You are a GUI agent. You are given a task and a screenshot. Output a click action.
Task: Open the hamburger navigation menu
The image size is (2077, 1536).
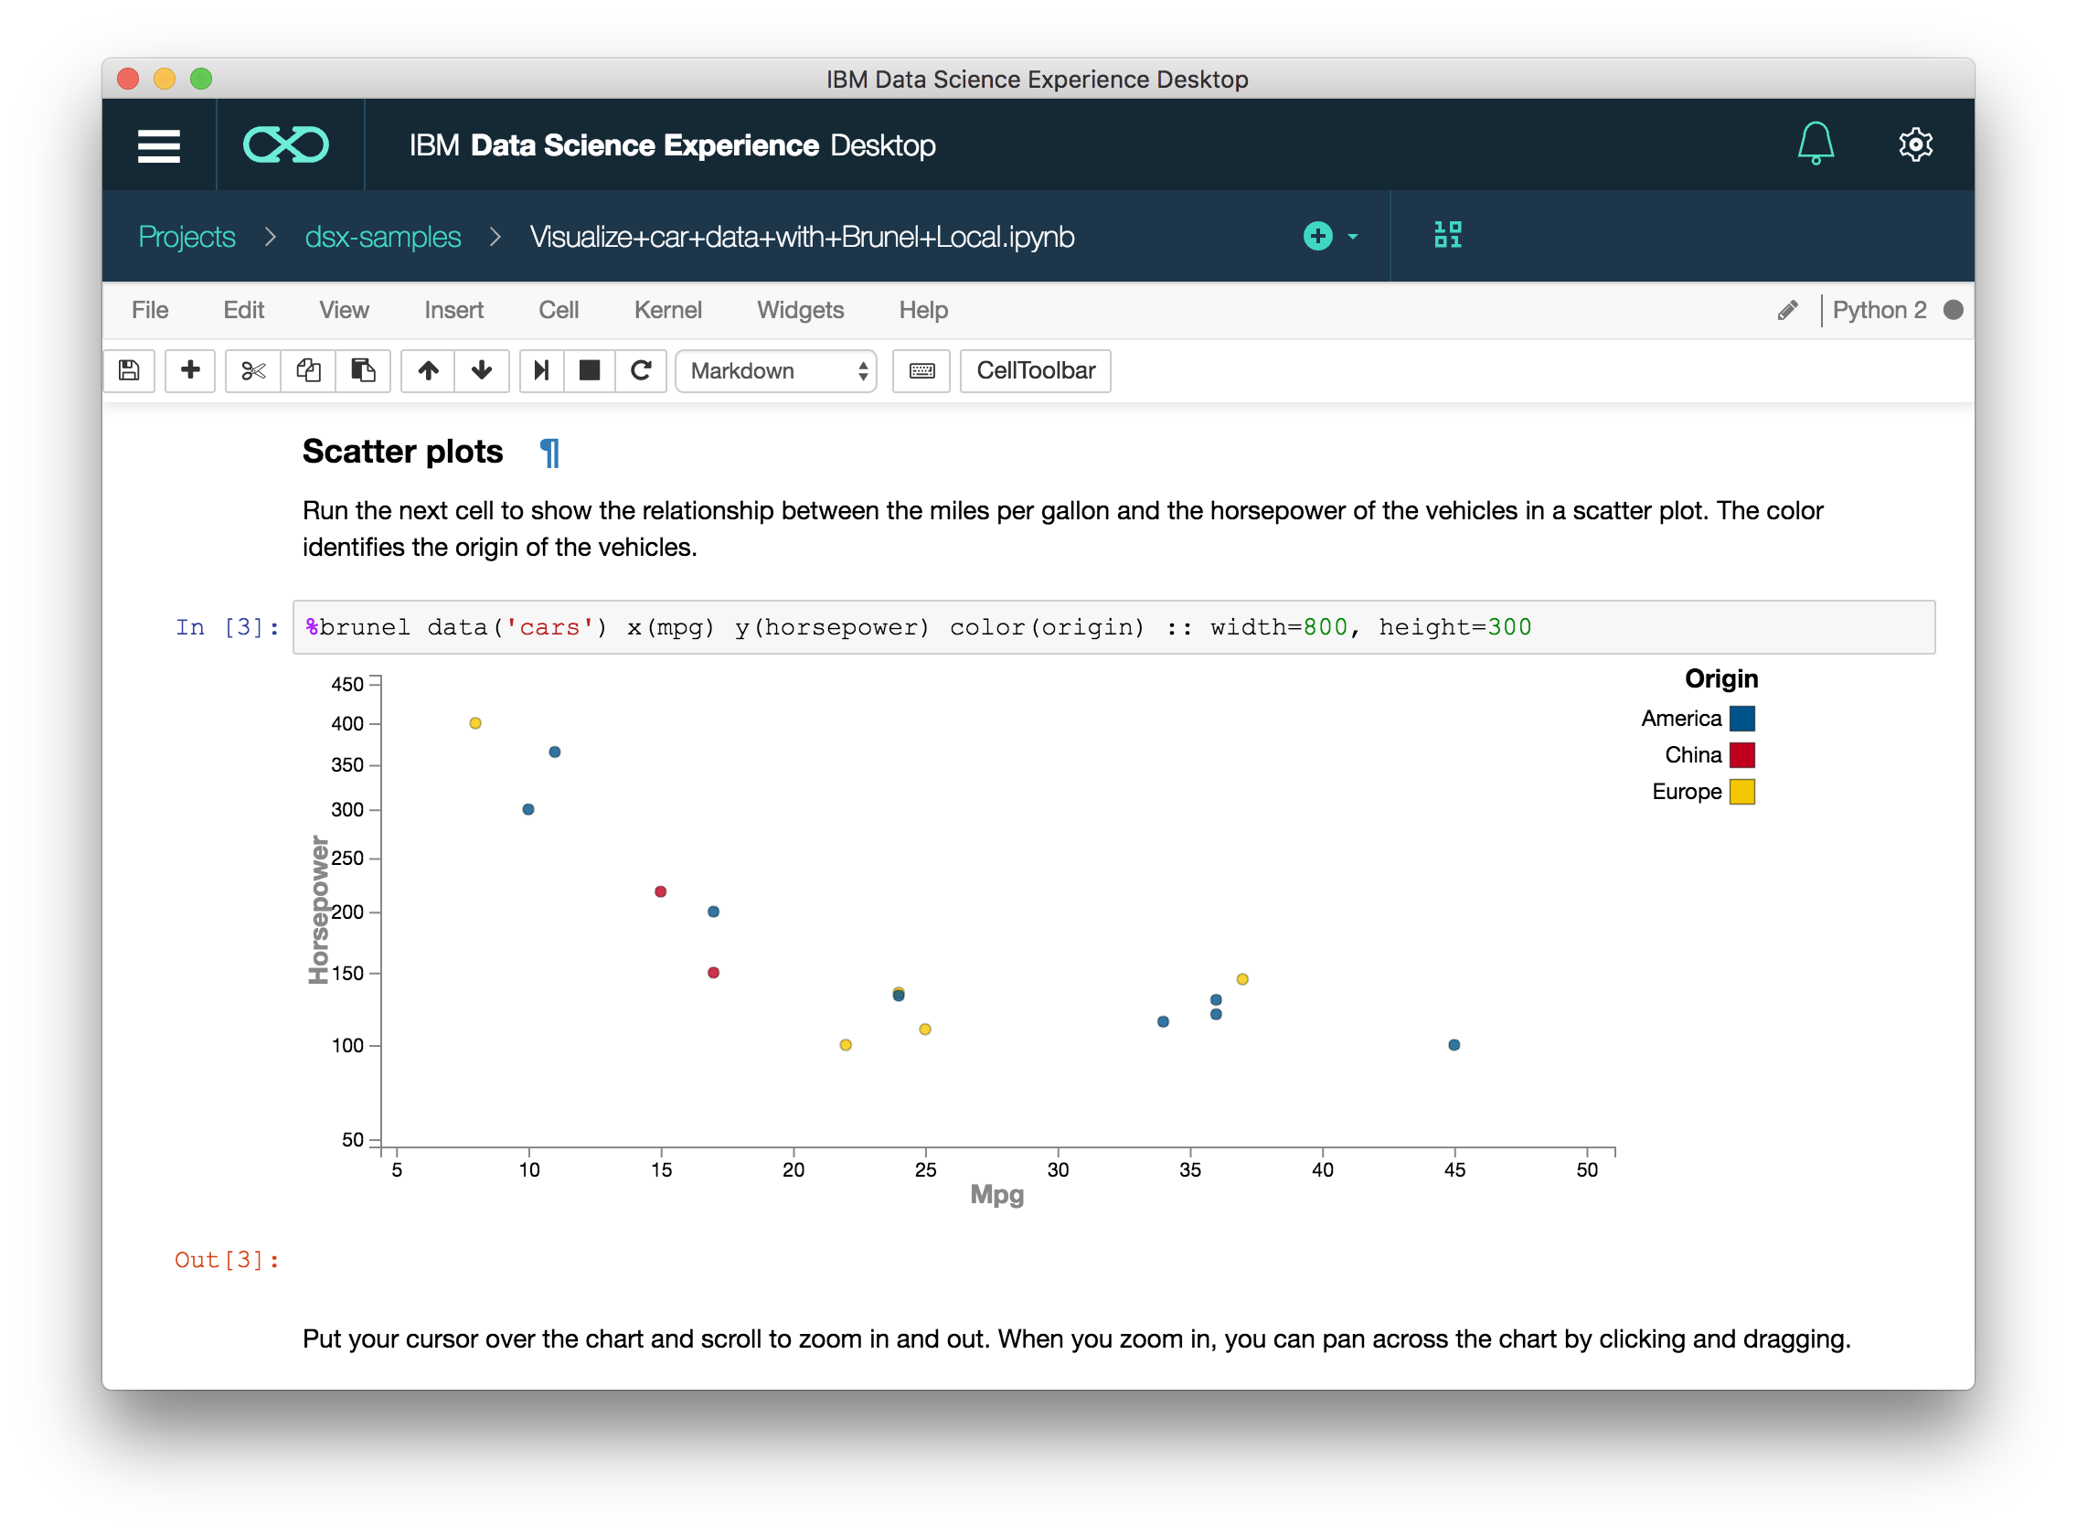159,145
